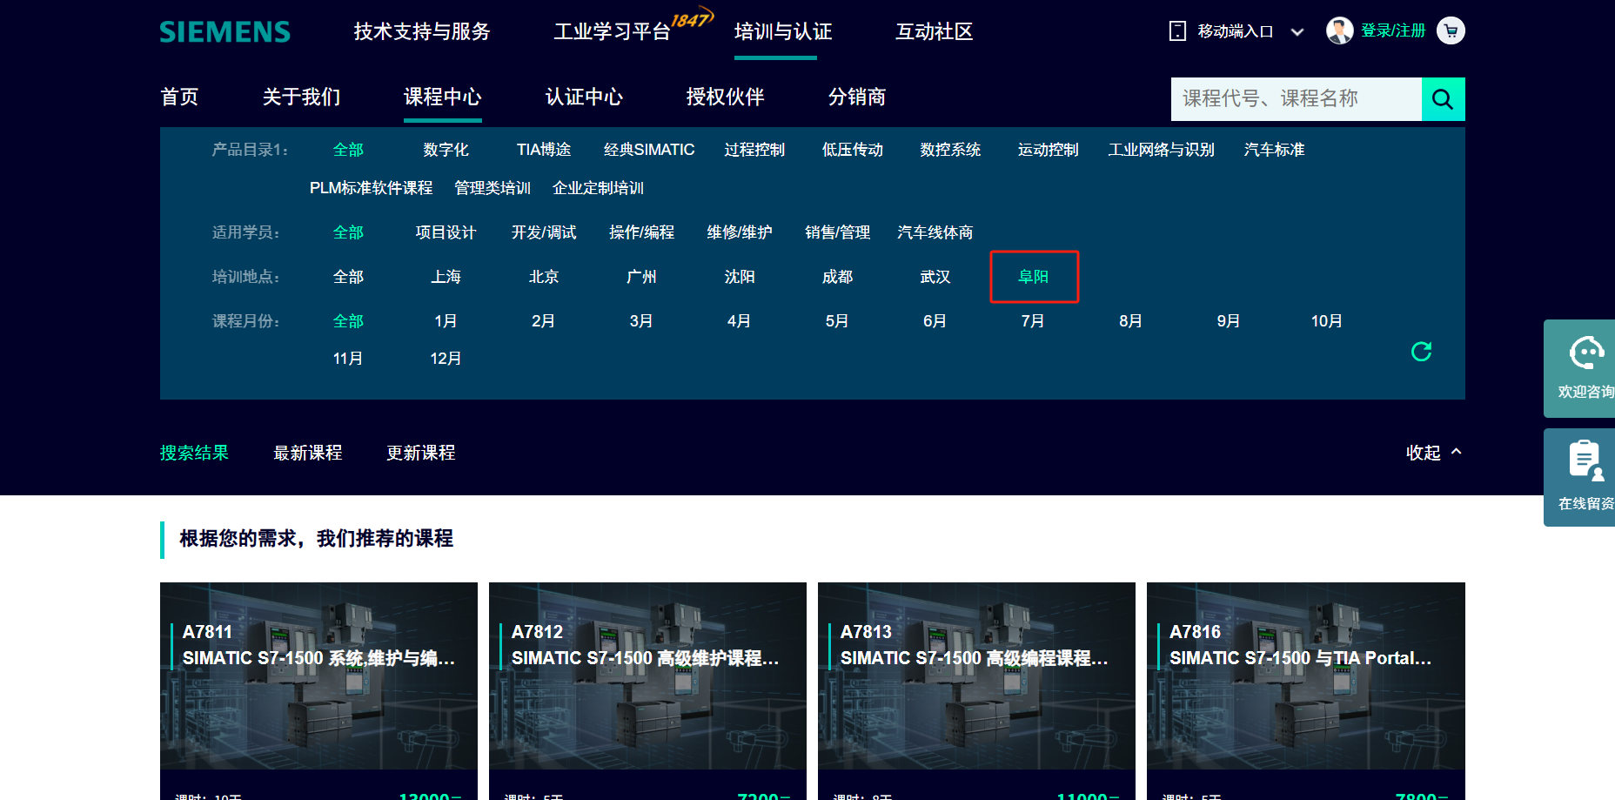Open course card A7816
1615x800 pixels.
[x=1306, y=691]
